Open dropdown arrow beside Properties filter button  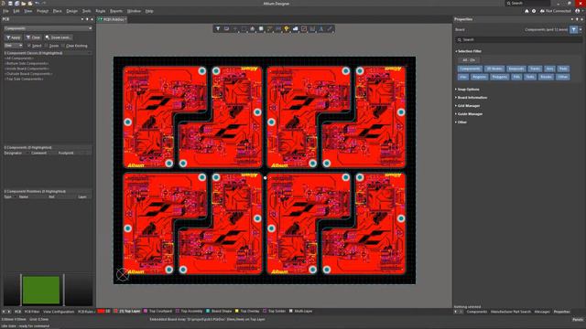pos(581,29)
